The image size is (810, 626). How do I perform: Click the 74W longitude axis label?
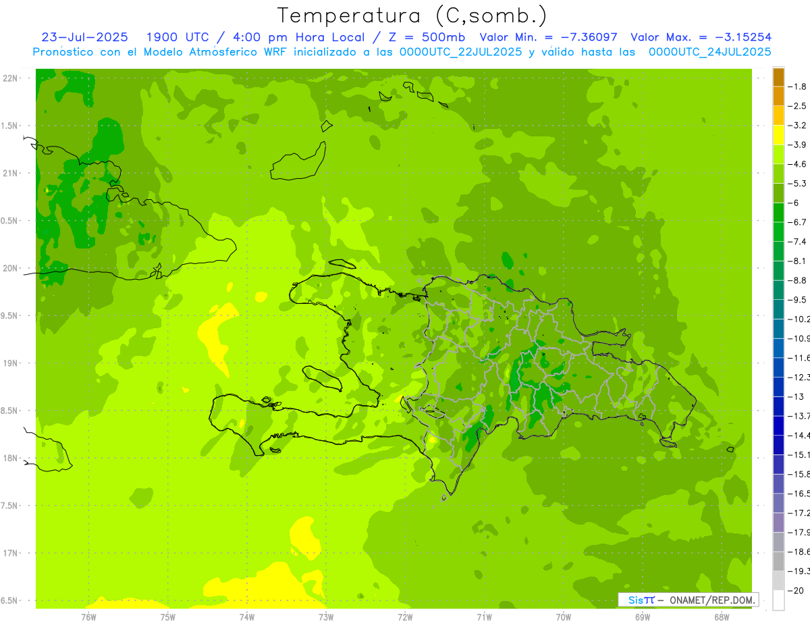[x=247, y=617]
